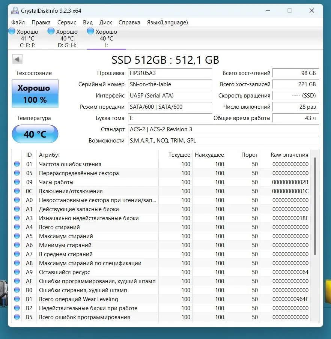This screenshot has height=339, width=331.
Task: Open the Язык(Language) menu
Action: 167,22
